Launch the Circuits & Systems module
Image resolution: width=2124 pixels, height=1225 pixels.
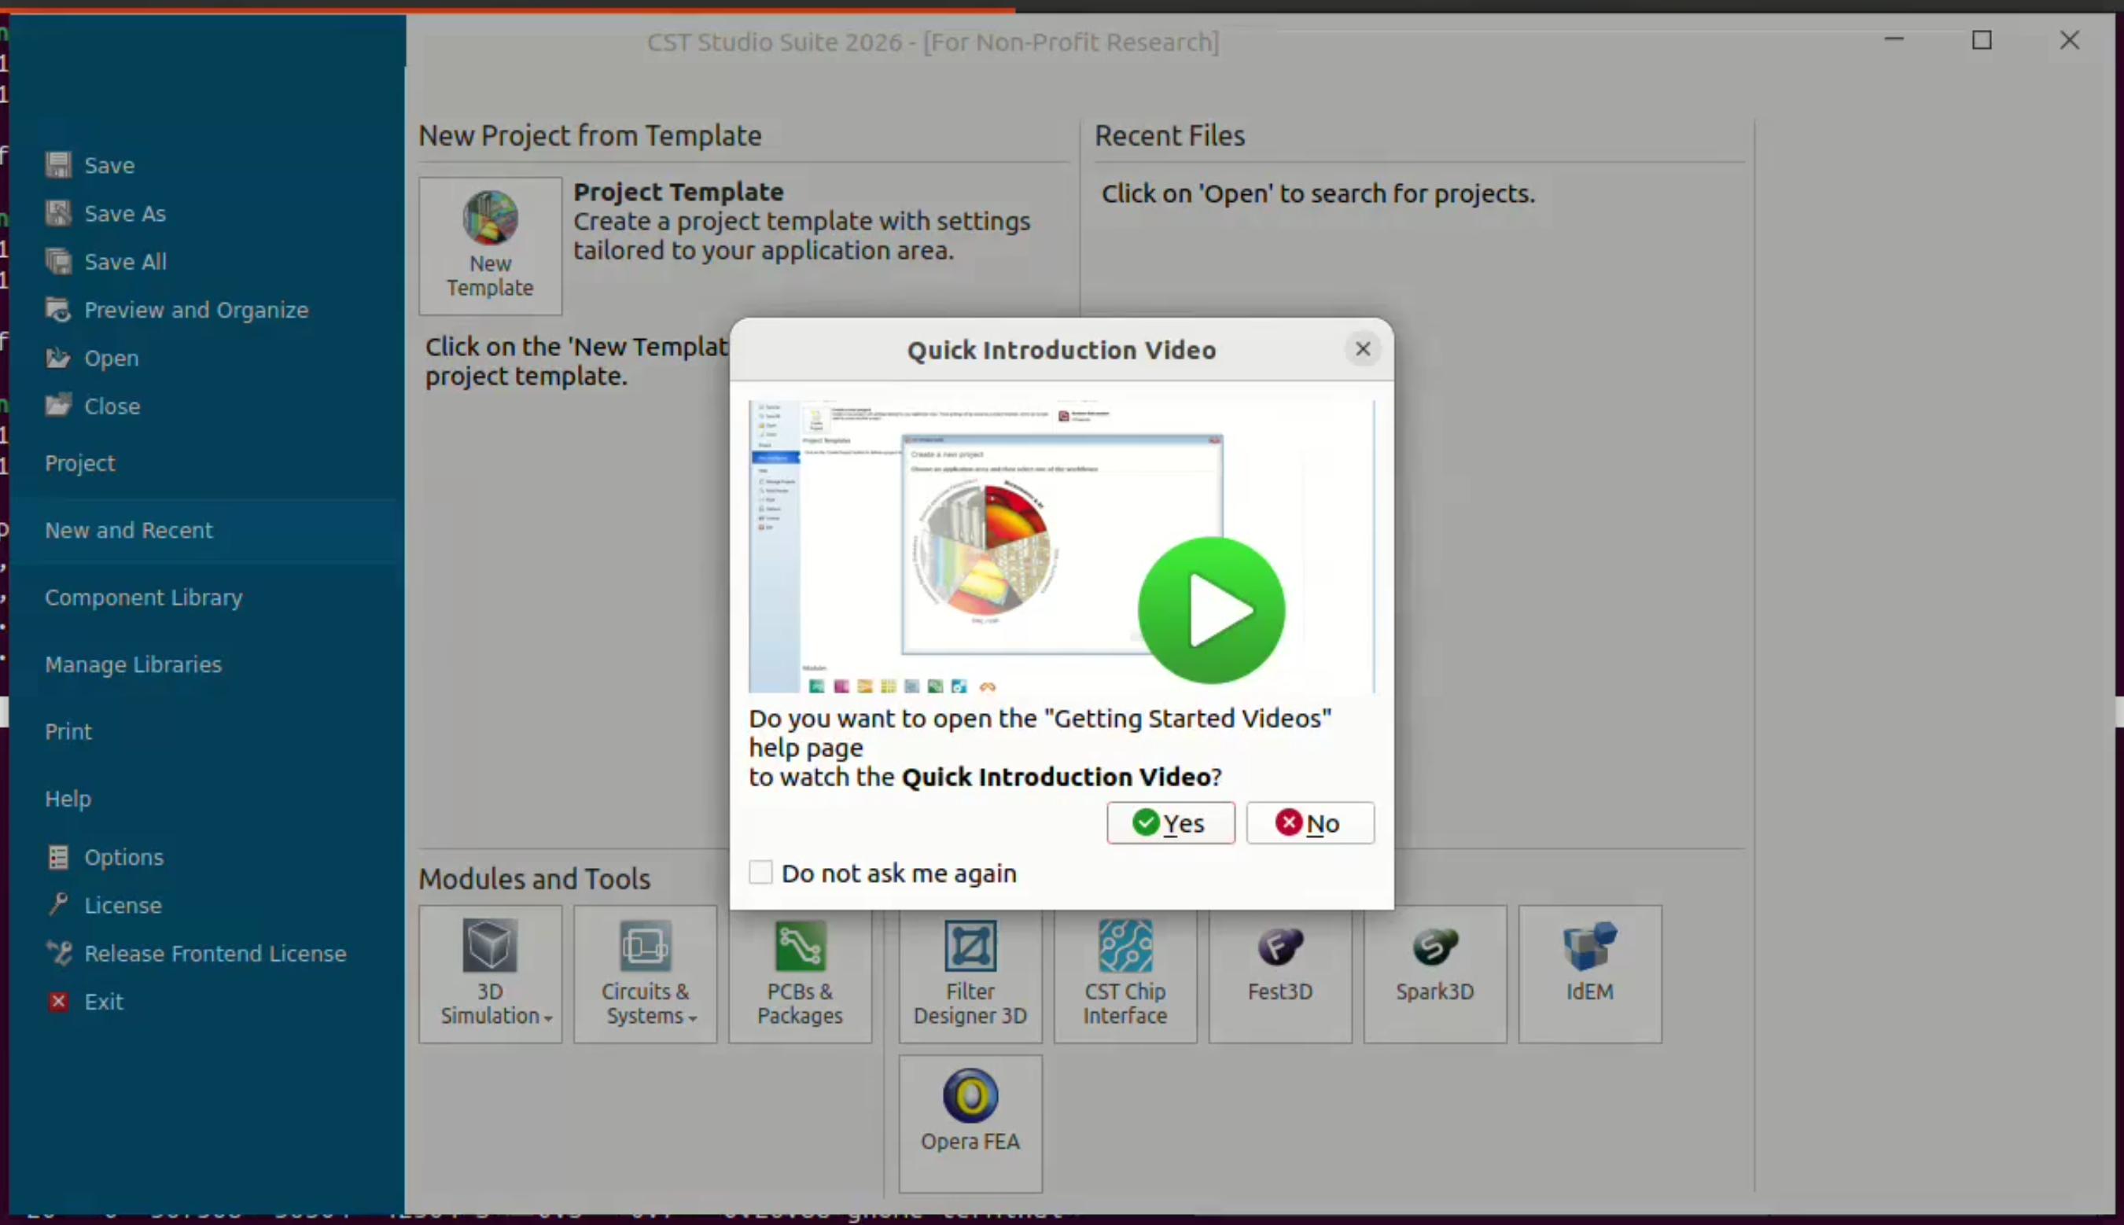click(x=645, y=974)
